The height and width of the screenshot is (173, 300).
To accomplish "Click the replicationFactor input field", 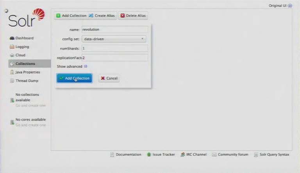I will point(115,58).
